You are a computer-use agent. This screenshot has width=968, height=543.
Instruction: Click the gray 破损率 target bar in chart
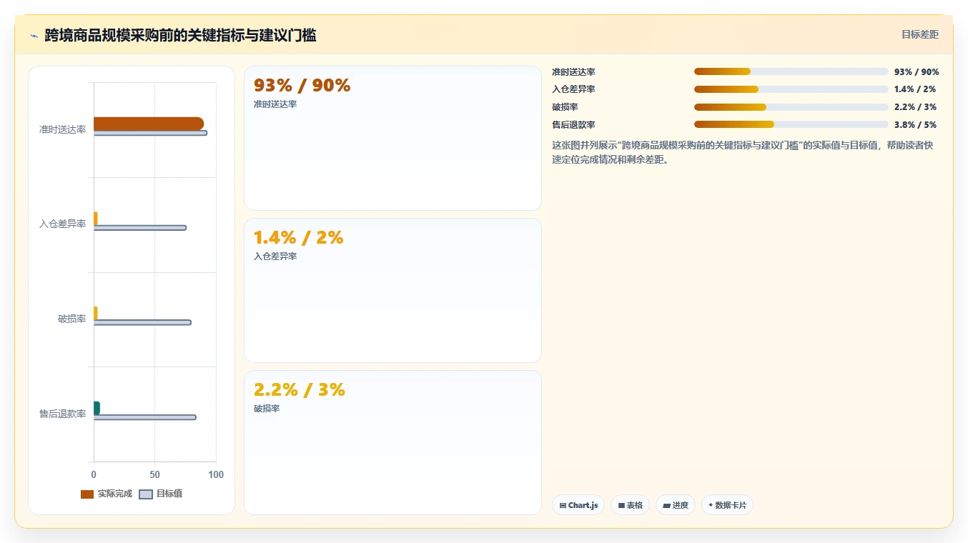(142, 323)
